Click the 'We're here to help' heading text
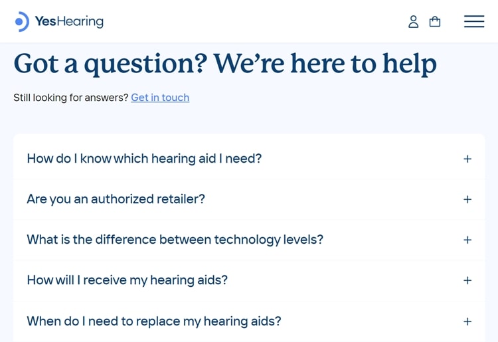 (x=325, y=64)
